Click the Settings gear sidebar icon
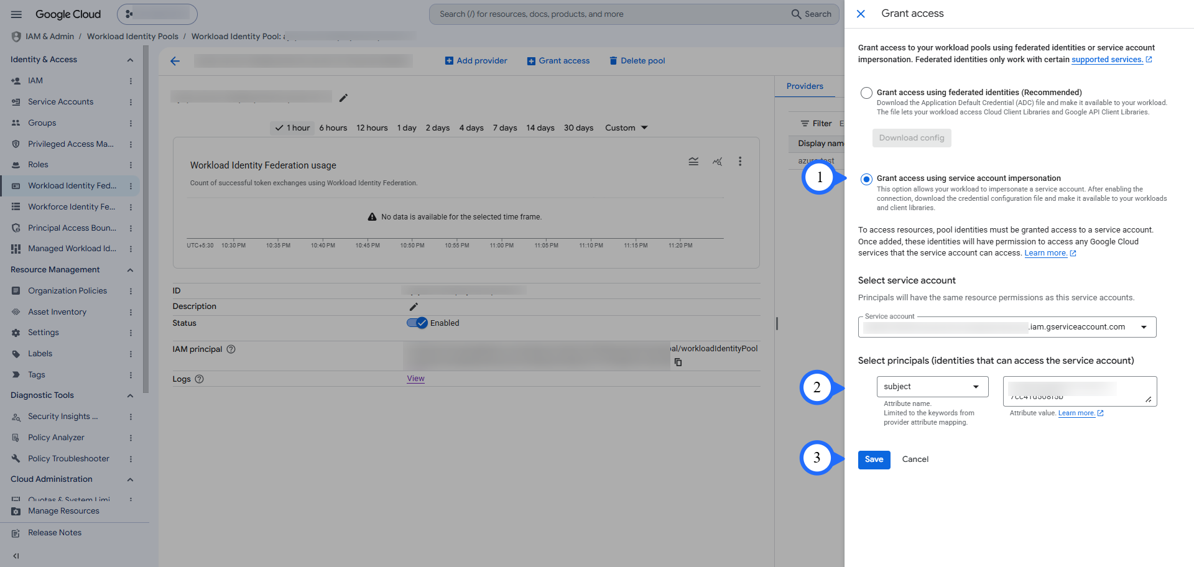Screen dimensions: 1194x567 pyautogui.click(x=16, y=333)
